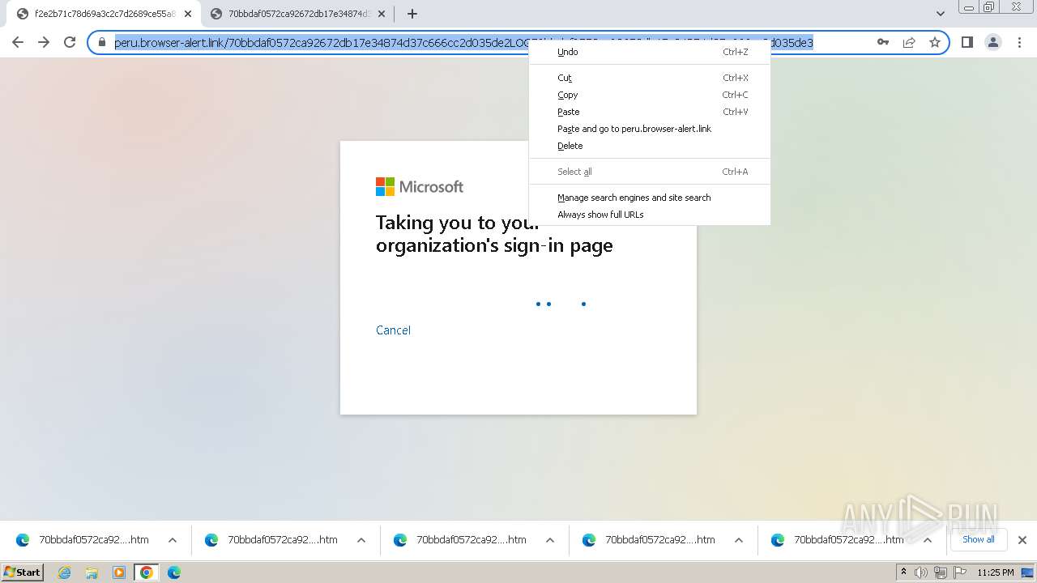Click the highlighted URL in the address bar

(x=463, y=43)
